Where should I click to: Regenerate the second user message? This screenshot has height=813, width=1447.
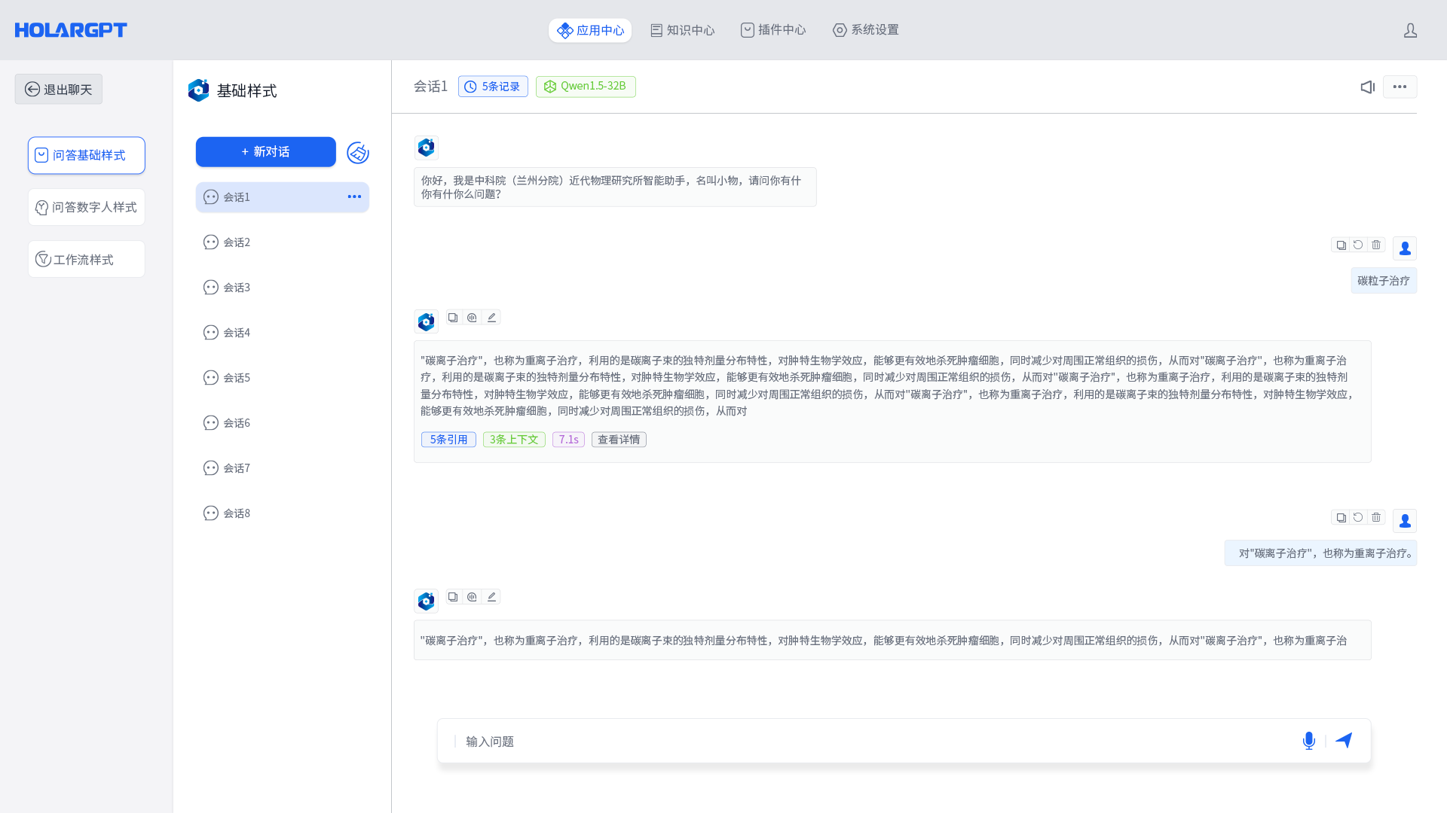tap(1358, 518)
